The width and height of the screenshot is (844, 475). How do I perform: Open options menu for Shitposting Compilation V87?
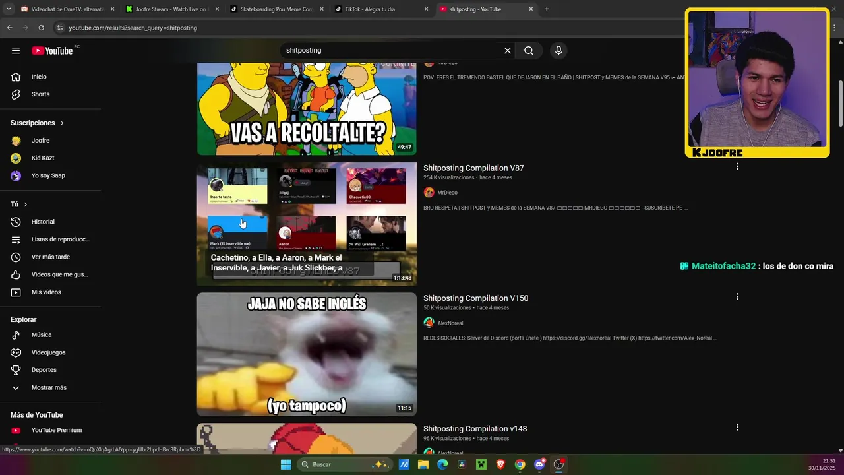[737, 167]
